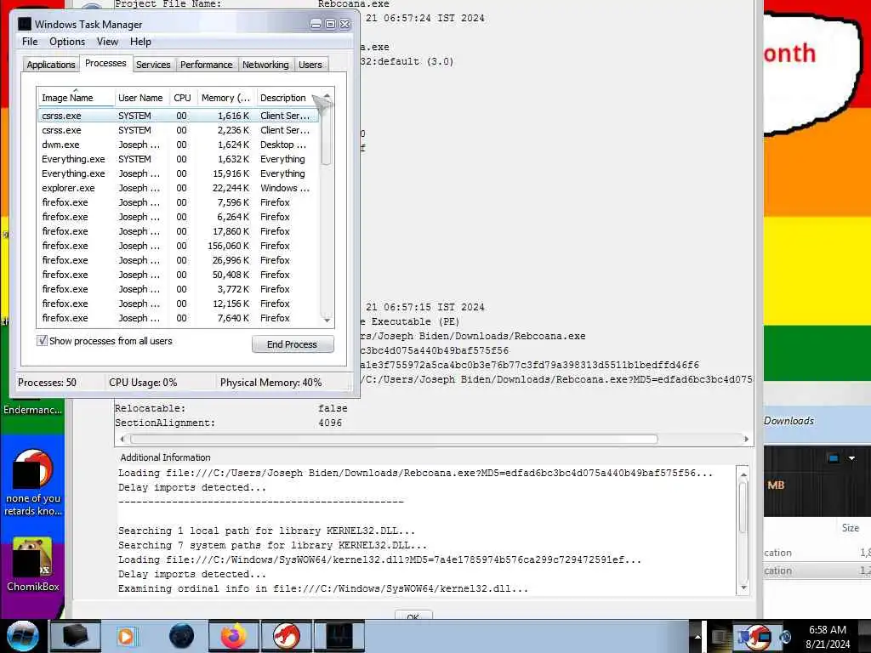871x653 pixels.
Task: Open the View menu in Task Manager
Action: [107, 42]
